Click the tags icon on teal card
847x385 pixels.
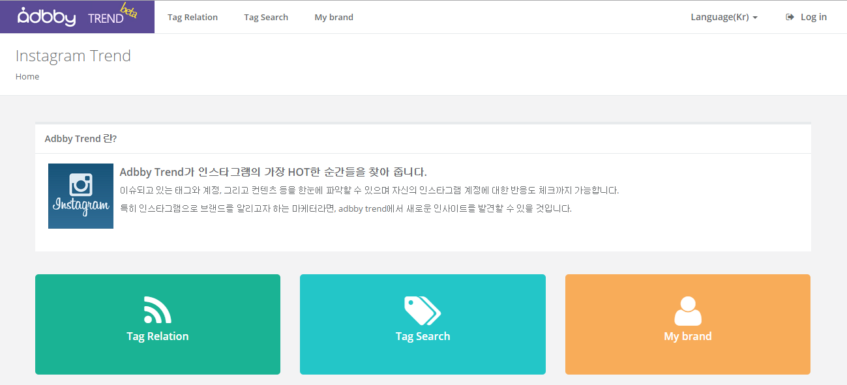pos(423,311)
